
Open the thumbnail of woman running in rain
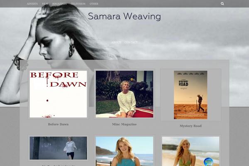(58, 148)
